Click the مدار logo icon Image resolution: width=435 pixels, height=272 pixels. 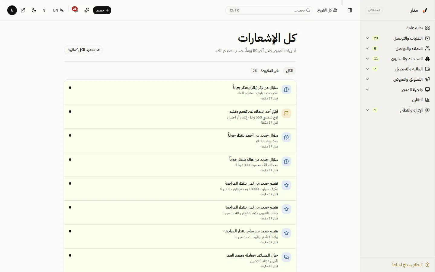[x=425, y=10]
